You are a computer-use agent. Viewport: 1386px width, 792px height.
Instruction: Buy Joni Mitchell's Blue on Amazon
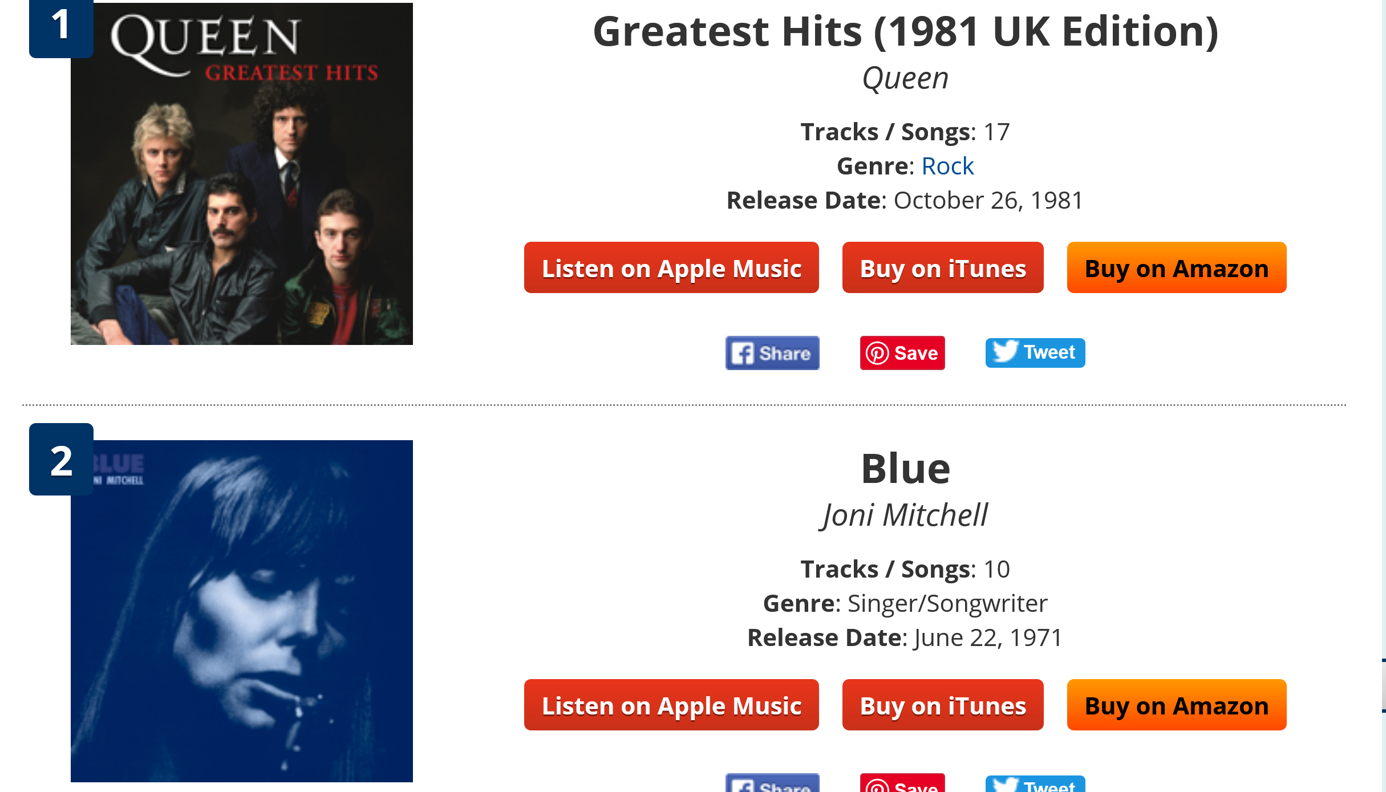click(x=1176, y=705)
